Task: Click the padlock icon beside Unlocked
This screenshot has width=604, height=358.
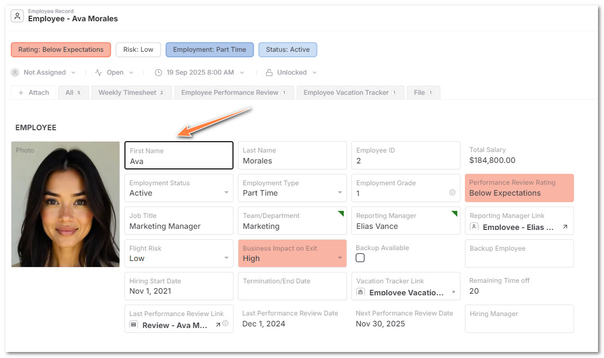Action: [269, 72]
